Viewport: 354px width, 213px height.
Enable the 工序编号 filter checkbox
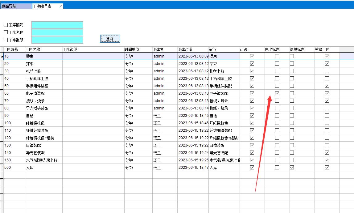[x=6, y=25]
